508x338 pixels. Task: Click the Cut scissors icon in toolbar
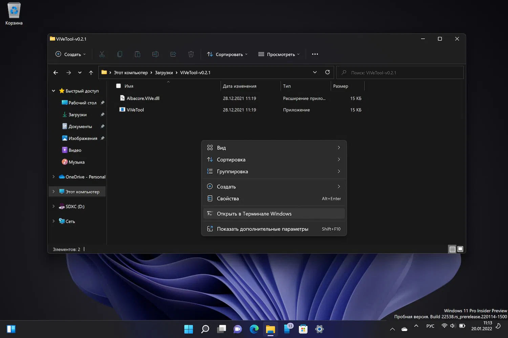(102, 54)
